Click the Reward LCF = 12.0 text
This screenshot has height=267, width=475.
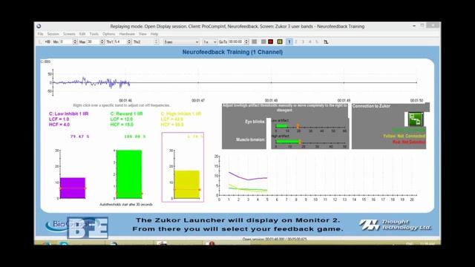[x=122, y=119]
